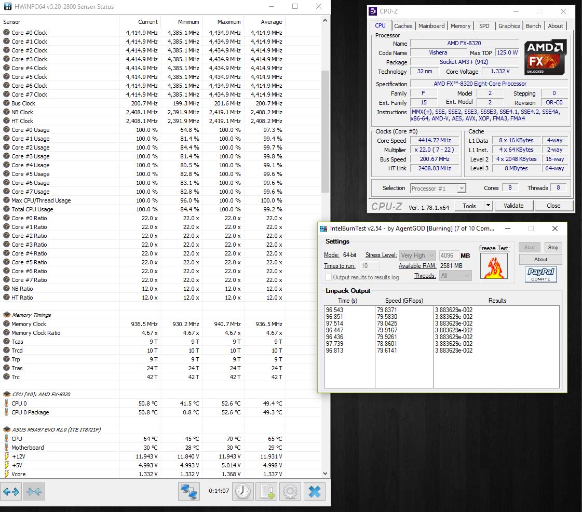Select the Max CPU/Thread Usage row
The width and height of the screenshot is (582, 512).
[x=161, y=200]
